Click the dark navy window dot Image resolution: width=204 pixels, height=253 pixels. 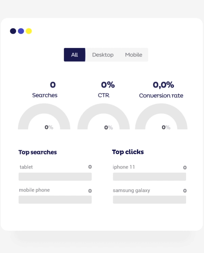click(x=13, y=31)
